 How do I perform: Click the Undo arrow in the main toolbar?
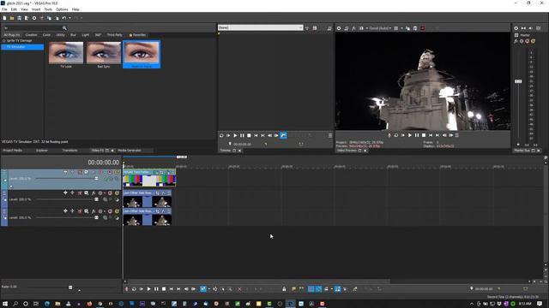coord(64,18)
